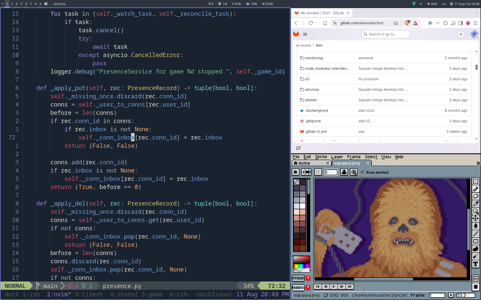481x300 pixels.
Task: Click the plus button next to Frame field
Action: [451, 295]
